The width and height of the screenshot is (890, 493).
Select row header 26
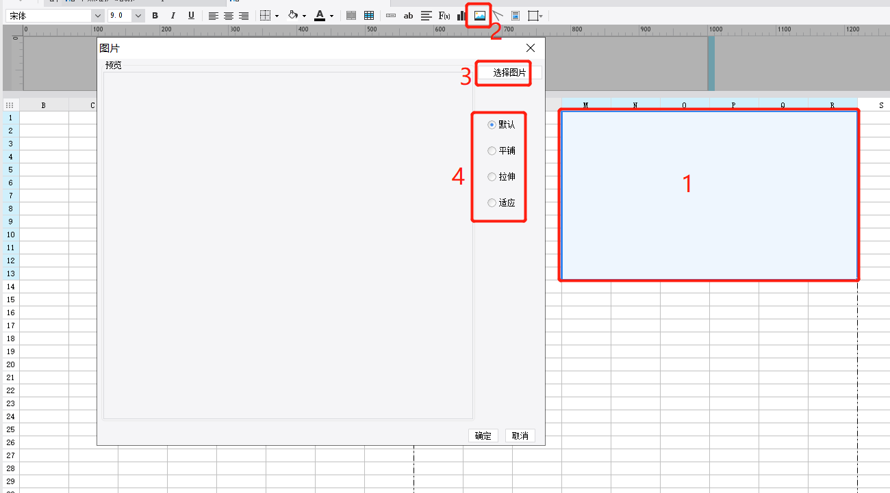(x=10, y=442)
